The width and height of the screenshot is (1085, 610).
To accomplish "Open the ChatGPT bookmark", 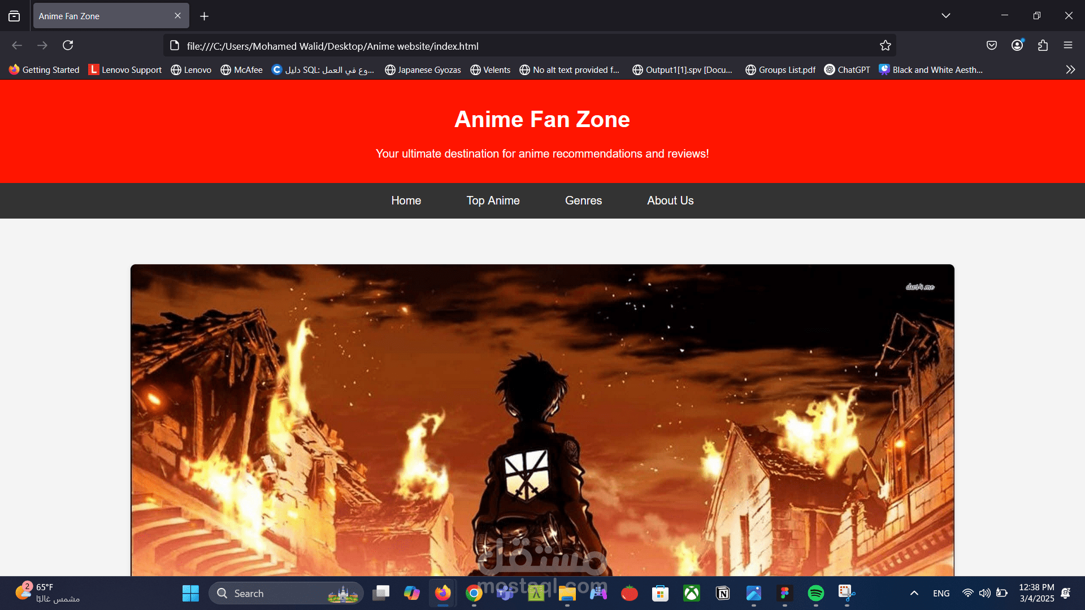I will 847,69.
